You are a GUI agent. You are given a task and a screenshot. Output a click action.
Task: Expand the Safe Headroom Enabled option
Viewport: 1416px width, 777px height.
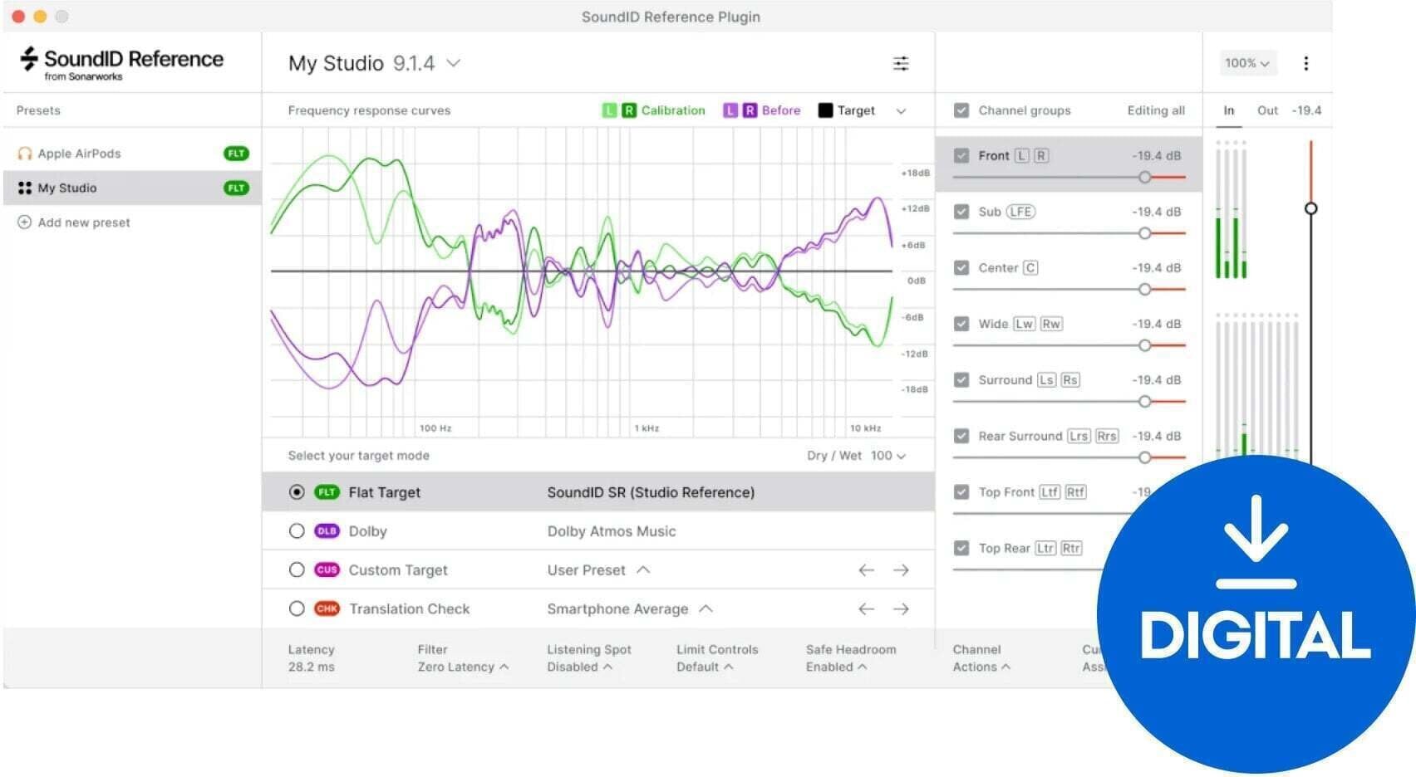point(836,667)
